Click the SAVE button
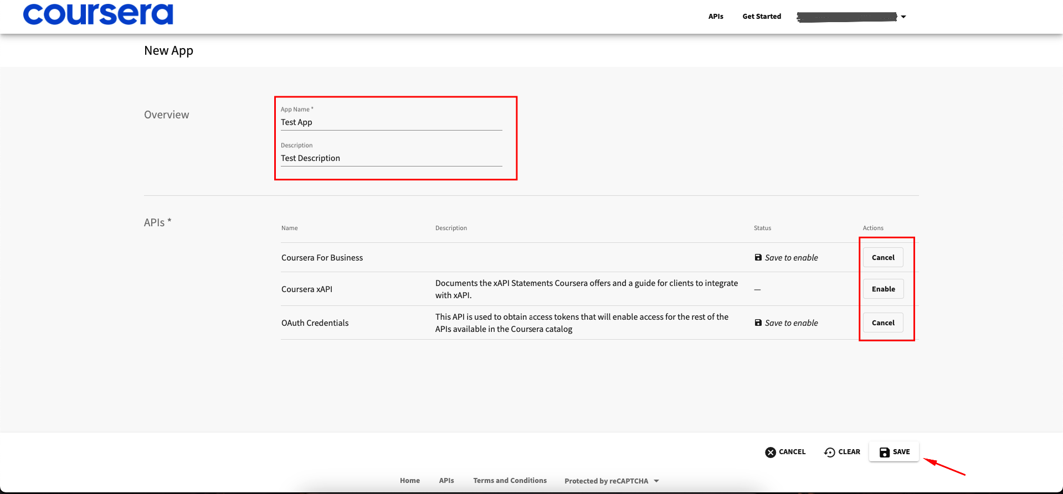1063x494 pixels. (894, 452)
